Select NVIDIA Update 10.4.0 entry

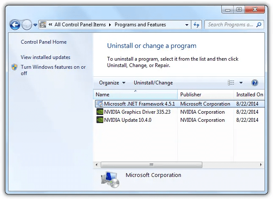(128, 120)
